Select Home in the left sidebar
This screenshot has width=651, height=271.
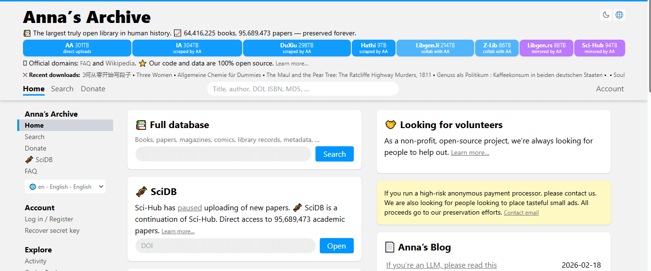pyautogui.click(x=66, y=125)
